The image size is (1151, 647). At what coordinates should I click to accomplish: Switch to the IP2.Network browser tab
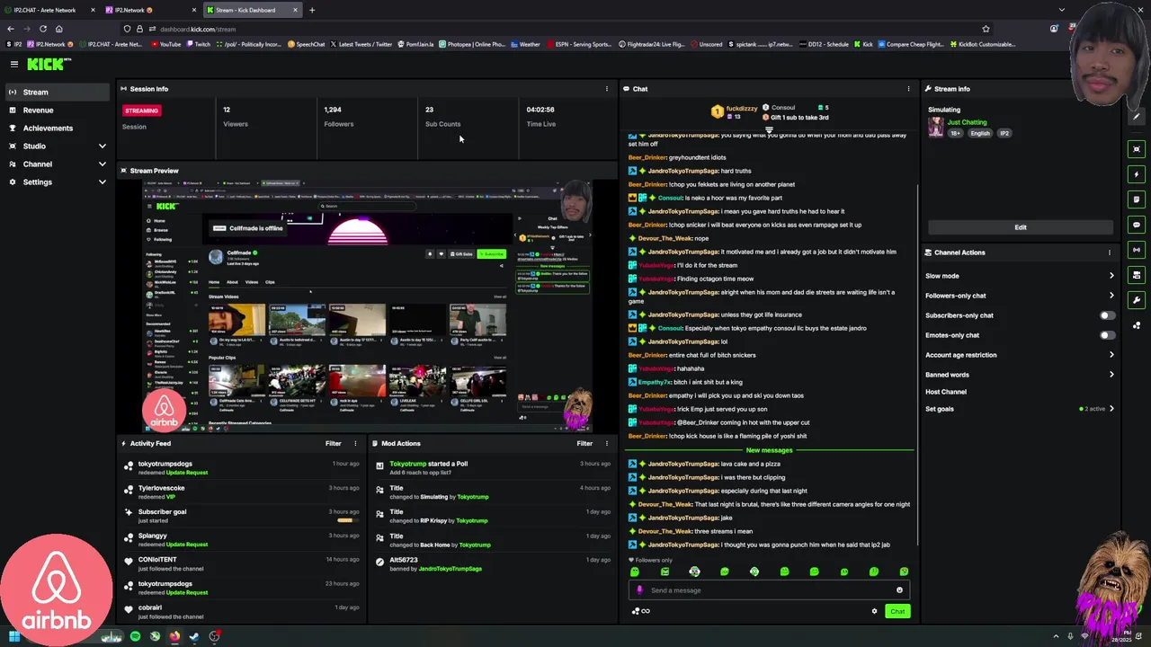150,10
